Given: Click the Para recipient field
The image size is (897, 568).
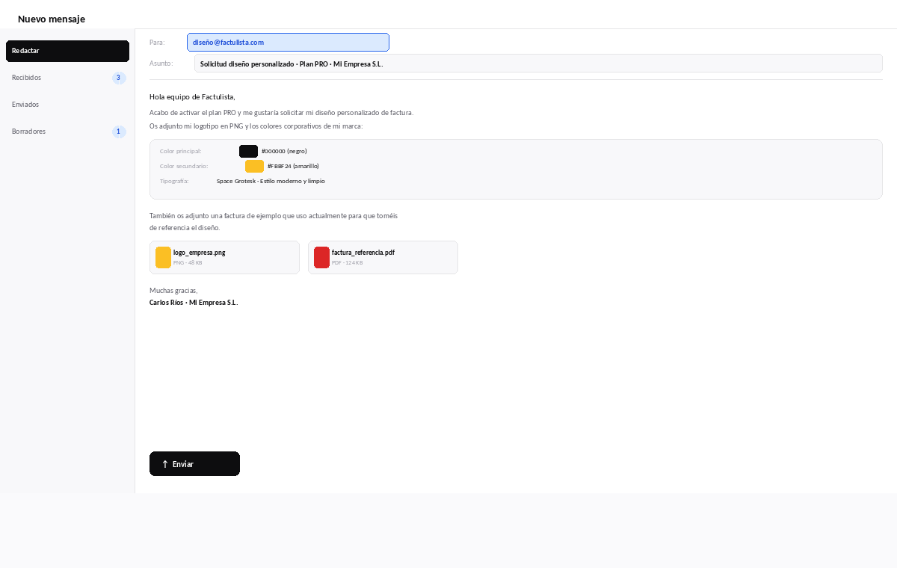Looking at the screenshot, I should pyautogui.click(x=288, y=43).
